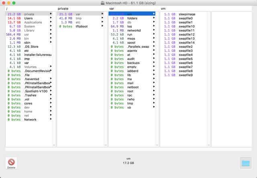This screenshot has width=257, height=178.
Task: Click the horizontal scrollbar below columns
Action: coord(128,150)
